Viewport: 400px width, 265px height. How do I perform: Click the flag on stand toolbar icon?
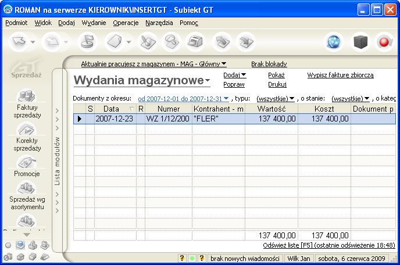(x=87, y=42)
